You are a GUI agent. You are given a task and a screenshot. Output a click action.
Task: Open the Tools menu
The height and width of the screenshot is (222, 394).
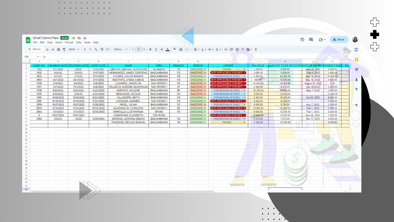click(x=87, y=43)
